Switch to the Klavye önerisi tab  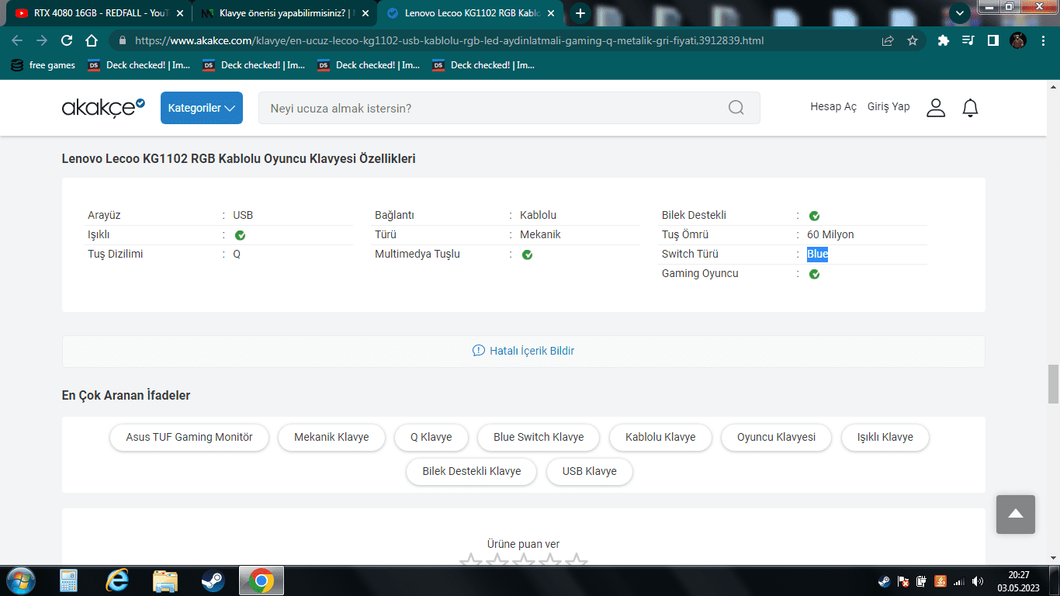pyautogui.click(x=282, y=13)
